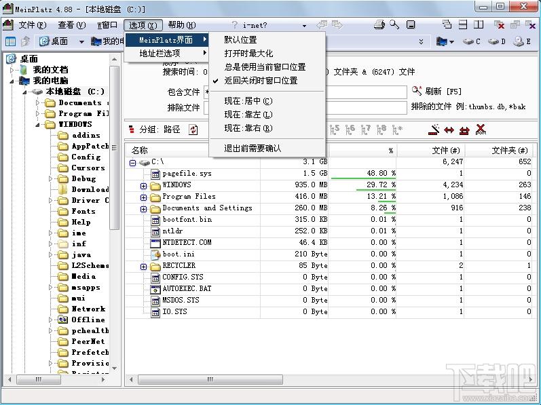The width and height of the screenshot is (541, 405).
Task: Click the expand level 5 tree icon
Action: tap(335, 130)
